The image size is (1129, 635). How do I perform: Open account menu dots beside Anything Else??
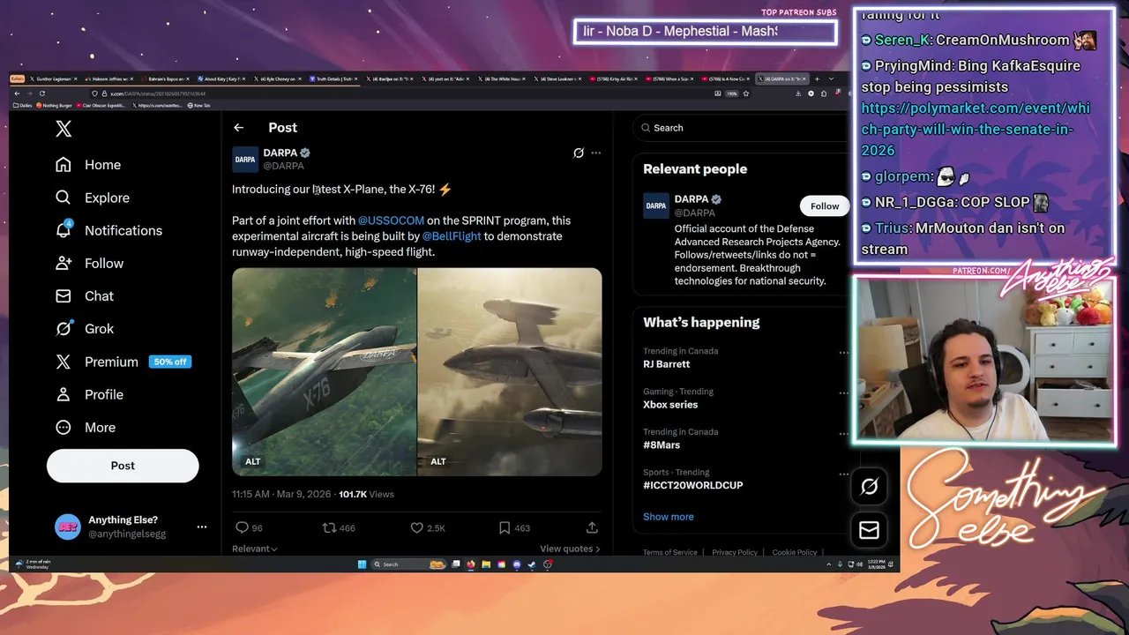(201, 527)
